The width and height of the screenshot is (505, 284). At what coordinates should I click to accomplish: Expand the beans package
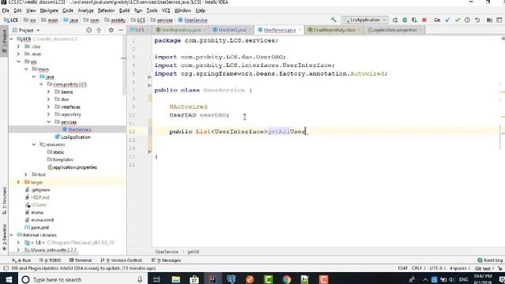tap(49, 92)
